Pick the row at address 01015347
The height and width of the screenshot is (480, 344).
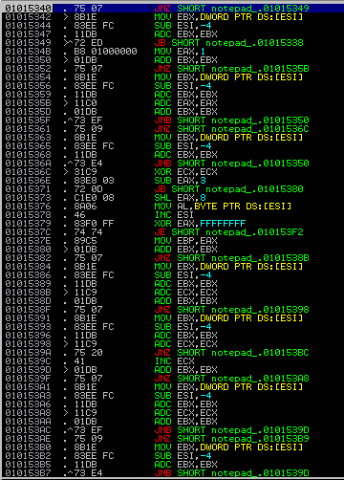click(172, 33)
